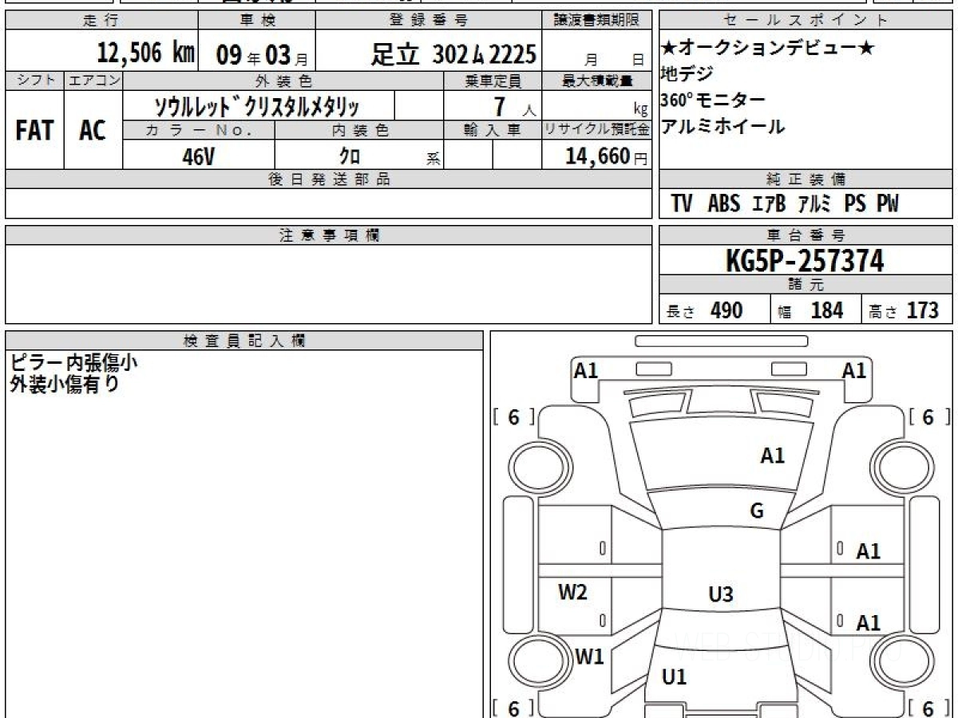958x718 pixels.
Task: Click the 360°モニター sales point
Action: coord(713,101)
